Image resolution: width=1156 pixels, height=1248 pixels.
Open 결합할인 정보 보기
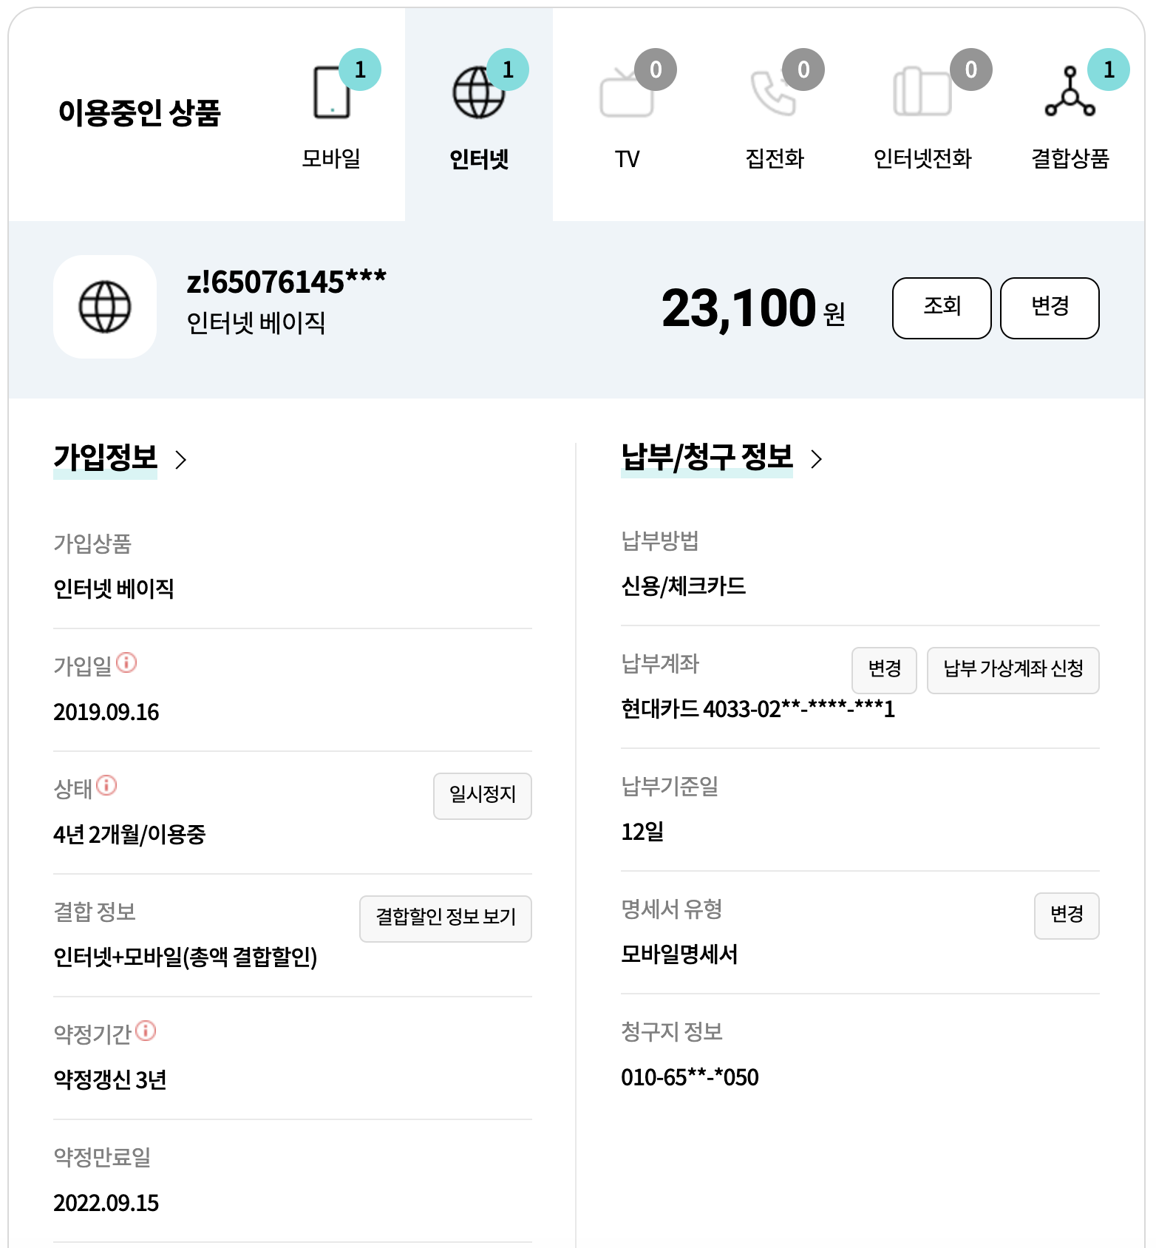click(x=445, y=918)
